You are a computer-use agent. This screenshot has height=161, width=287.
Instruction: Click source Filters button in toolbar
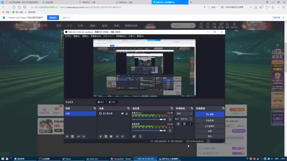112,102
